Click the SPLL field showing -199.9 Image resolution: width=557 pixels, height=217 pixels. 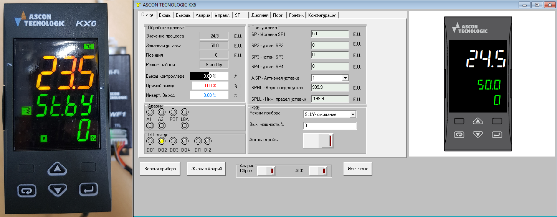pos(330,99)
